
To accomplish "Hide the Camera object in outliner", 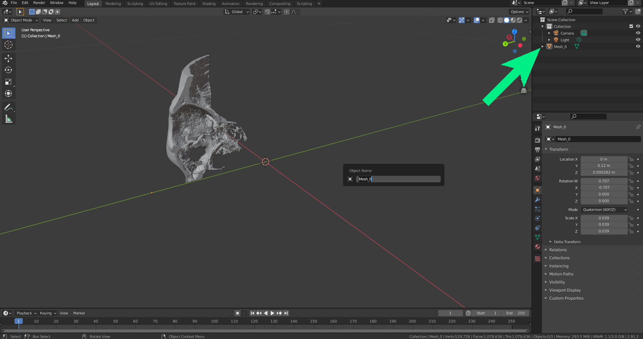I will tap(638, 33).
